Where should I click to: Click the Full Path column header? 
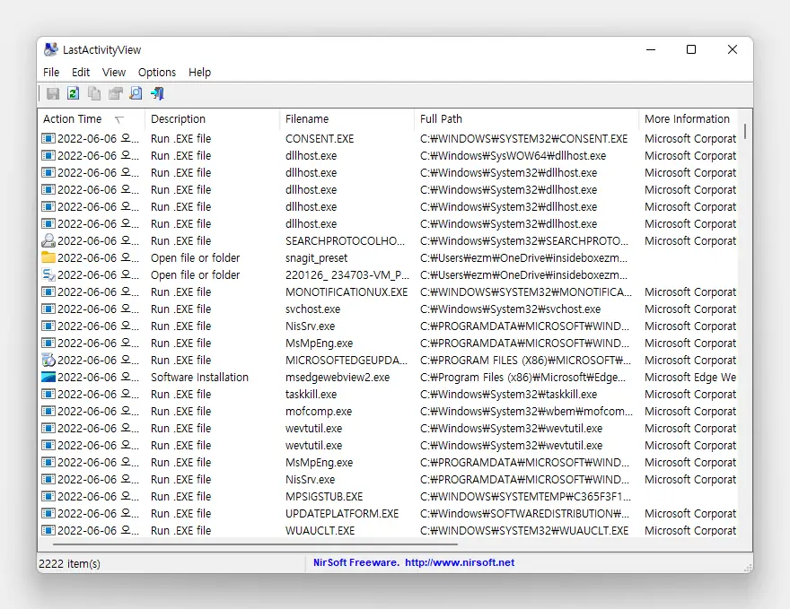coord(441,119)
